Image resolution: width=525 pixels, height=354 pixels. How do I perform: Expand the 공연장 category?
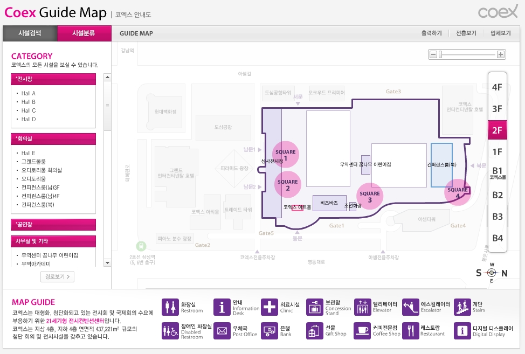pos(53,225)
